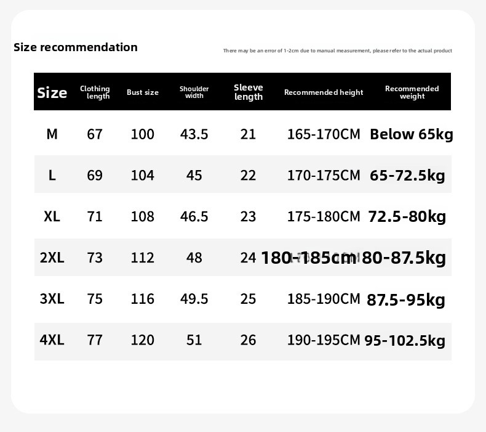The width and height of the screenshot is (486, 432).
Task: Select the 2XL size row label
Action: pyautogui.click(x=52, y=258)
